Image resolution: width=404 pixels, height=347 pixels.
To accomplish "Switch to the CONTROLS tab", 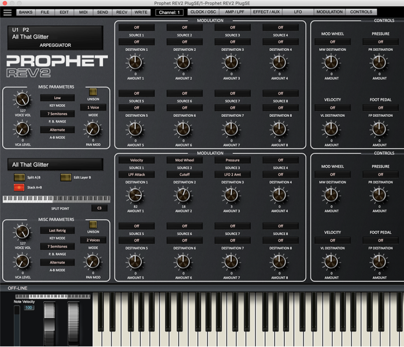I will (361, 12).
